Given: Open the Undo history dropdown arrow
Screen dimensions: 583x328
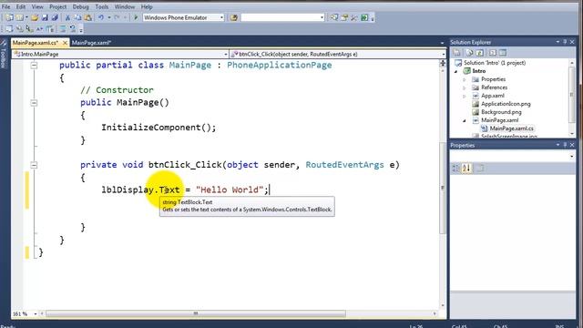Looking at the screenshot, I should (109, 17).
